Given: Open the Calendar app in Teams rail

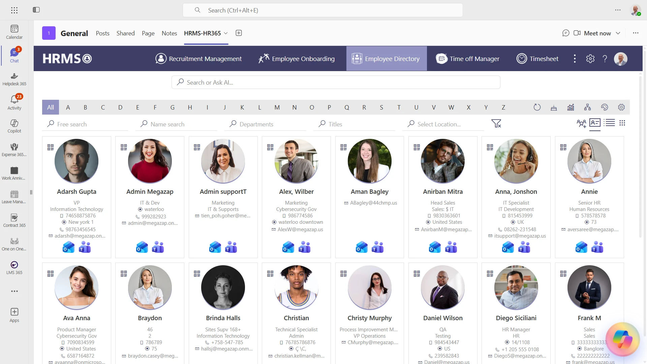Looking at the screenshot, I should [x=14, y=32].
